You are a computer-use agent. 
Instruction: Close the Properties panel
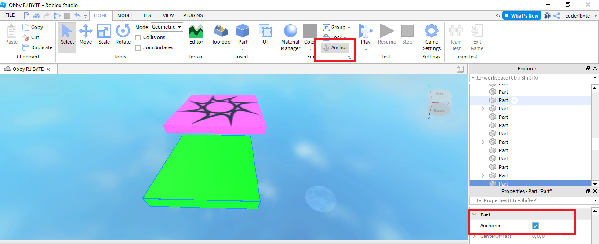pyautogui.click(x=595, y=191)
